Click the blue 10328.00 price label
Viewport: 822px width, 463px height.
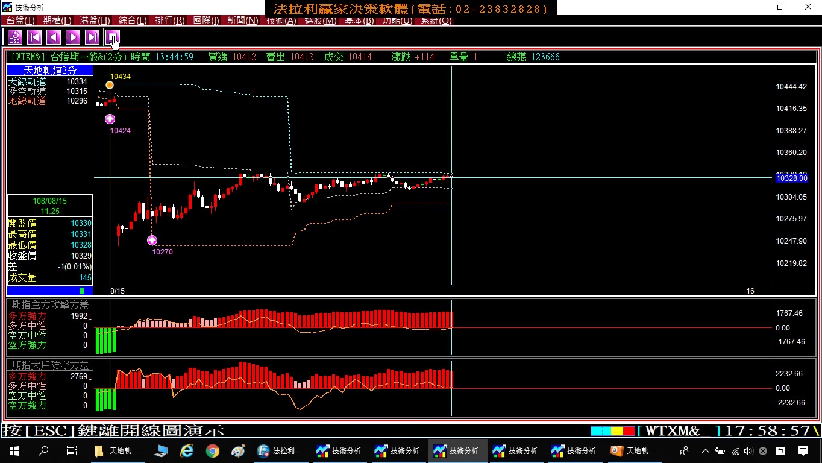pyautogui.click(x=791, y=178)
